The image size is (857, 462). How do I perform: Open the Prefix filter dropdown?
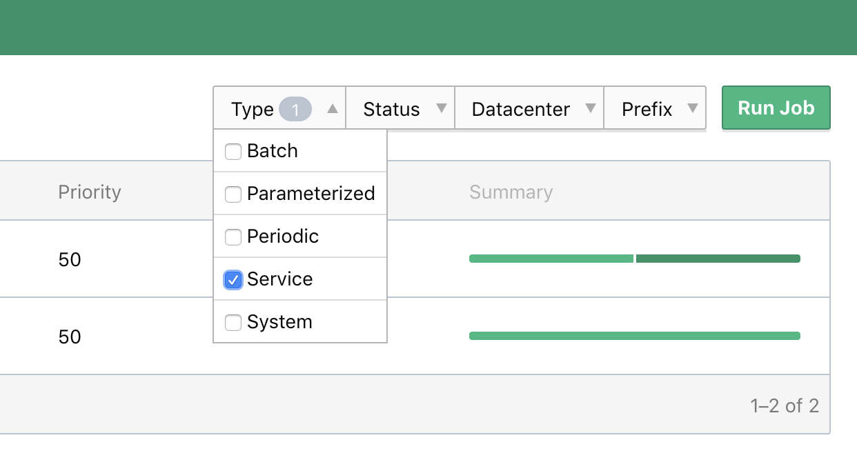pyautogui.click(x=647, y=109)
